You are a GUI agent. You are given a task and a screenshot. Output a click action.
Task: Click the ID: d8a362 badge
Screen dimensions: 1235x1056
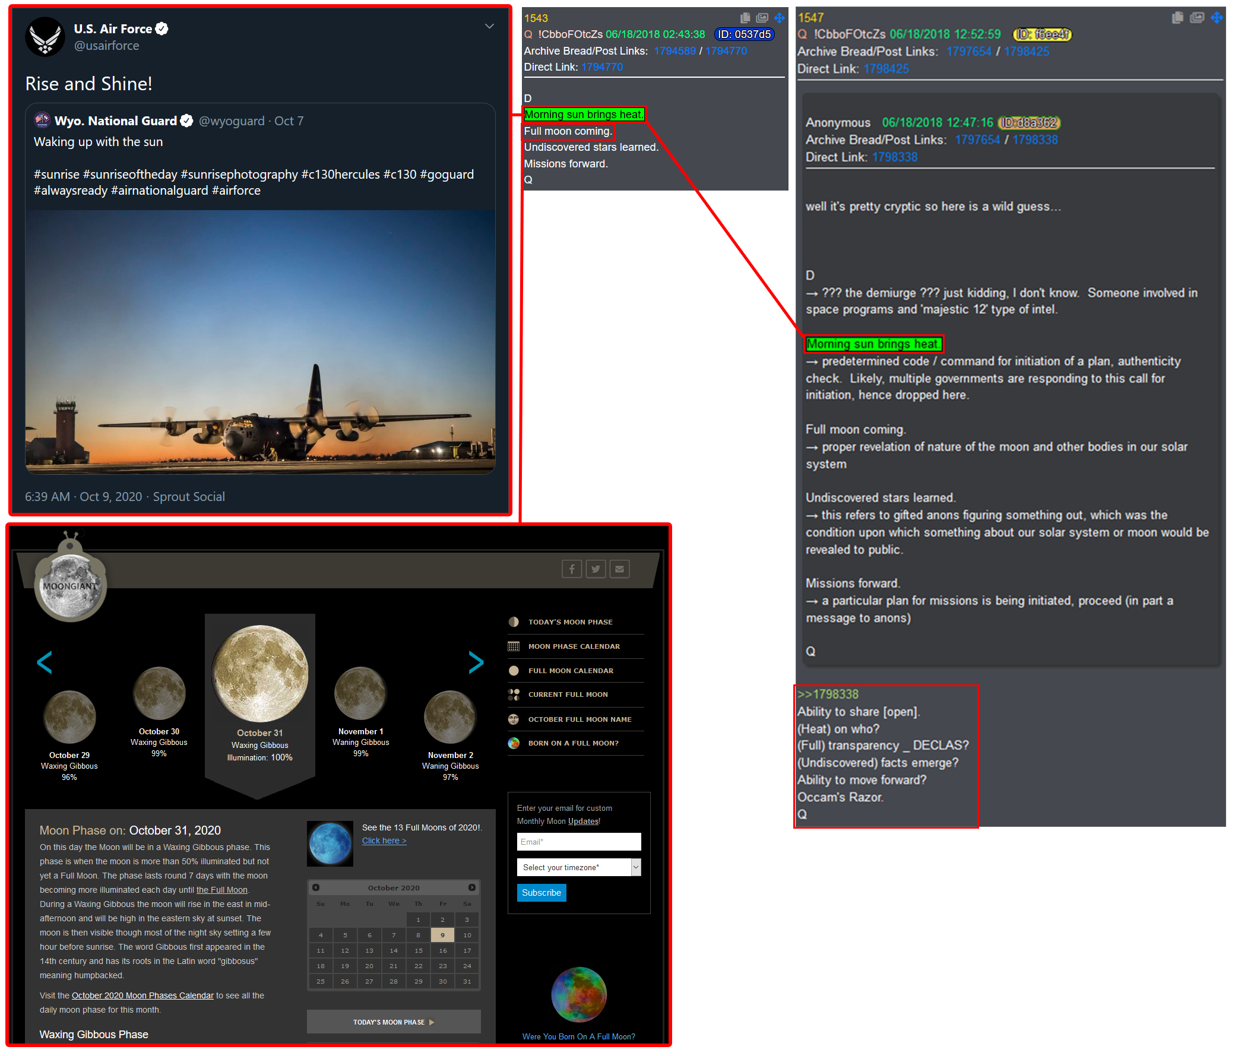[x=1029, y=123]
